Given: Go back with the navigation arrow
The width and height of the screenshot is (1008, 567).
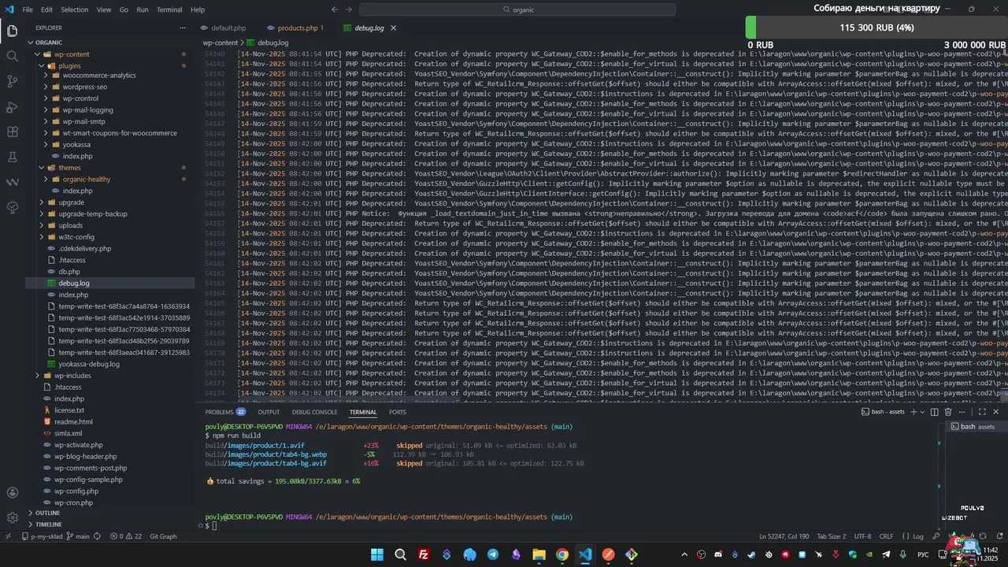Looking at the screenshot, I should click(335, 9).
